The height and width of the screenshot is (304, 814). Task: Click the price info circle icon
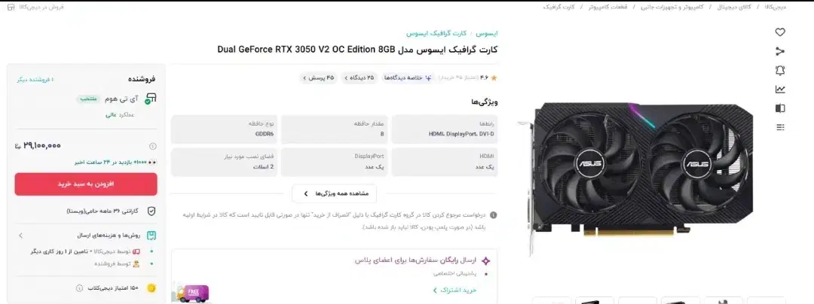(152, 146)
